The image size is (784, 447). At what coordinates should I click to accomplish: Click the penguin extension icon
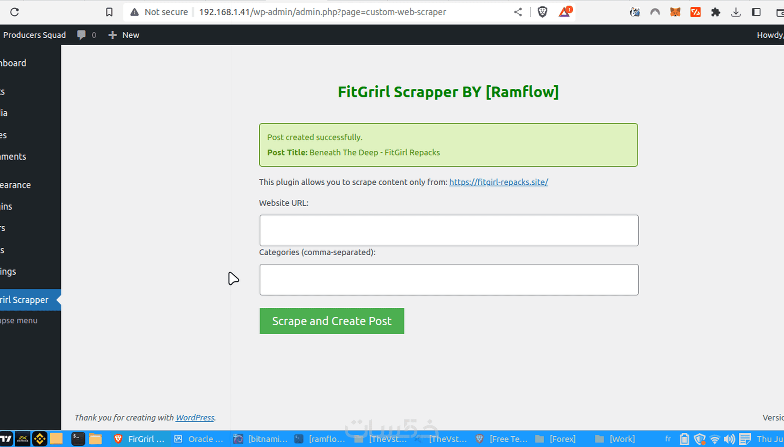635,12
